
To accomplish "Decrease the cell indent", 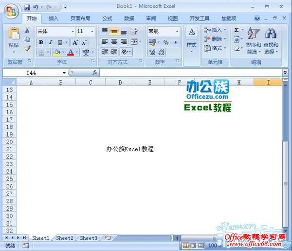I will click(105, 52).
